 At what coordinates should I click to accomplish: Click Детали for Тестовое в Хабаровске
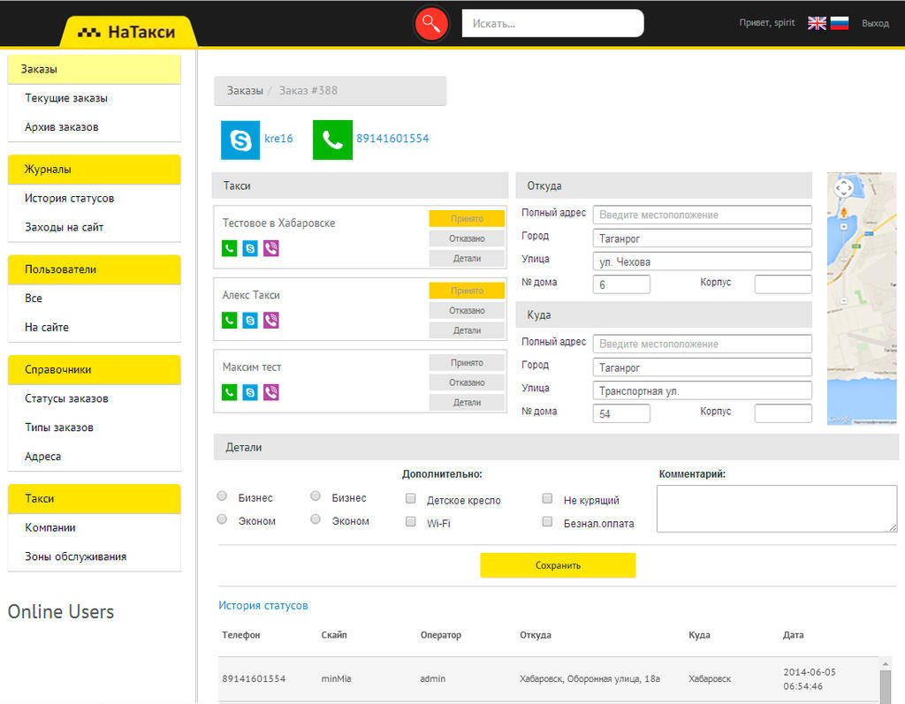[x=467, y=258]
